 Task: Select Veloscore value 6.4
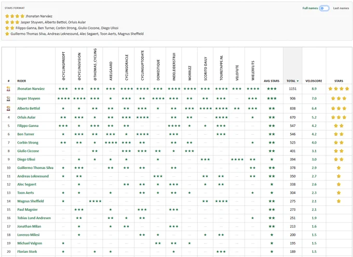pyautogui.click(x=314, y=108)
